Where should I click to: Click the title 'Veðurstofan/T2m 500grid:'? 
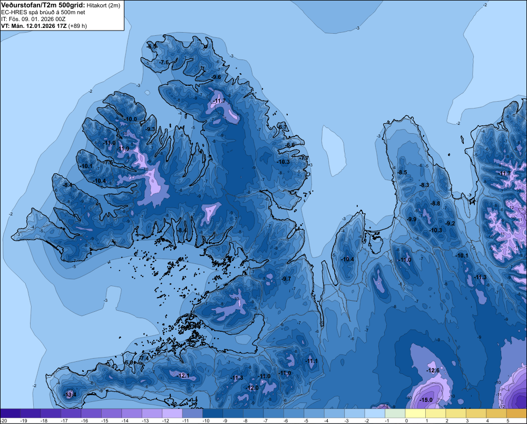click(x=43, y=5)
